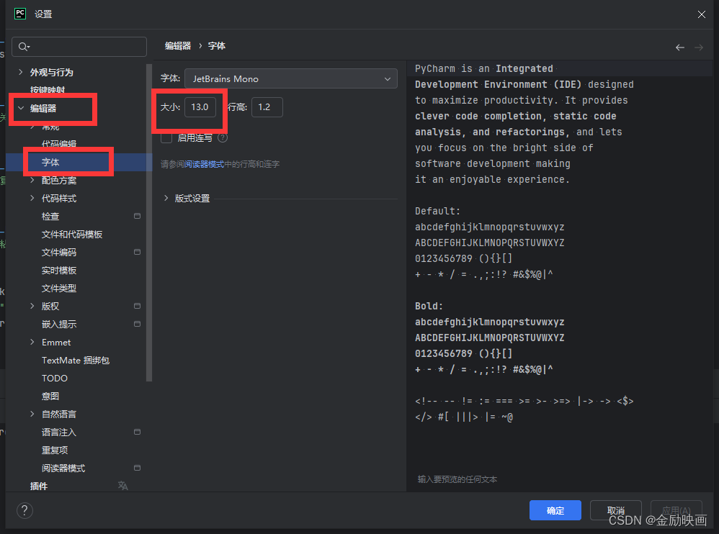This screenshot has width=719, height=534.
Task: Enable the 启用连写 ligatures checkbox
Action: coord(166,138)
